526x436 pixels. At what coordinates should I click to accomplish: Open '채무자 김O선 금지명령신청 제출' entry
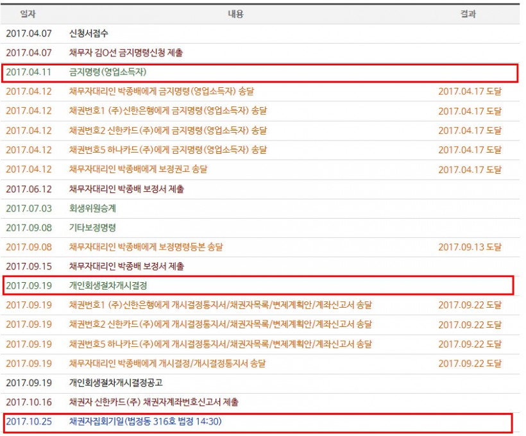pyautogui.click(x=126, y=53)
